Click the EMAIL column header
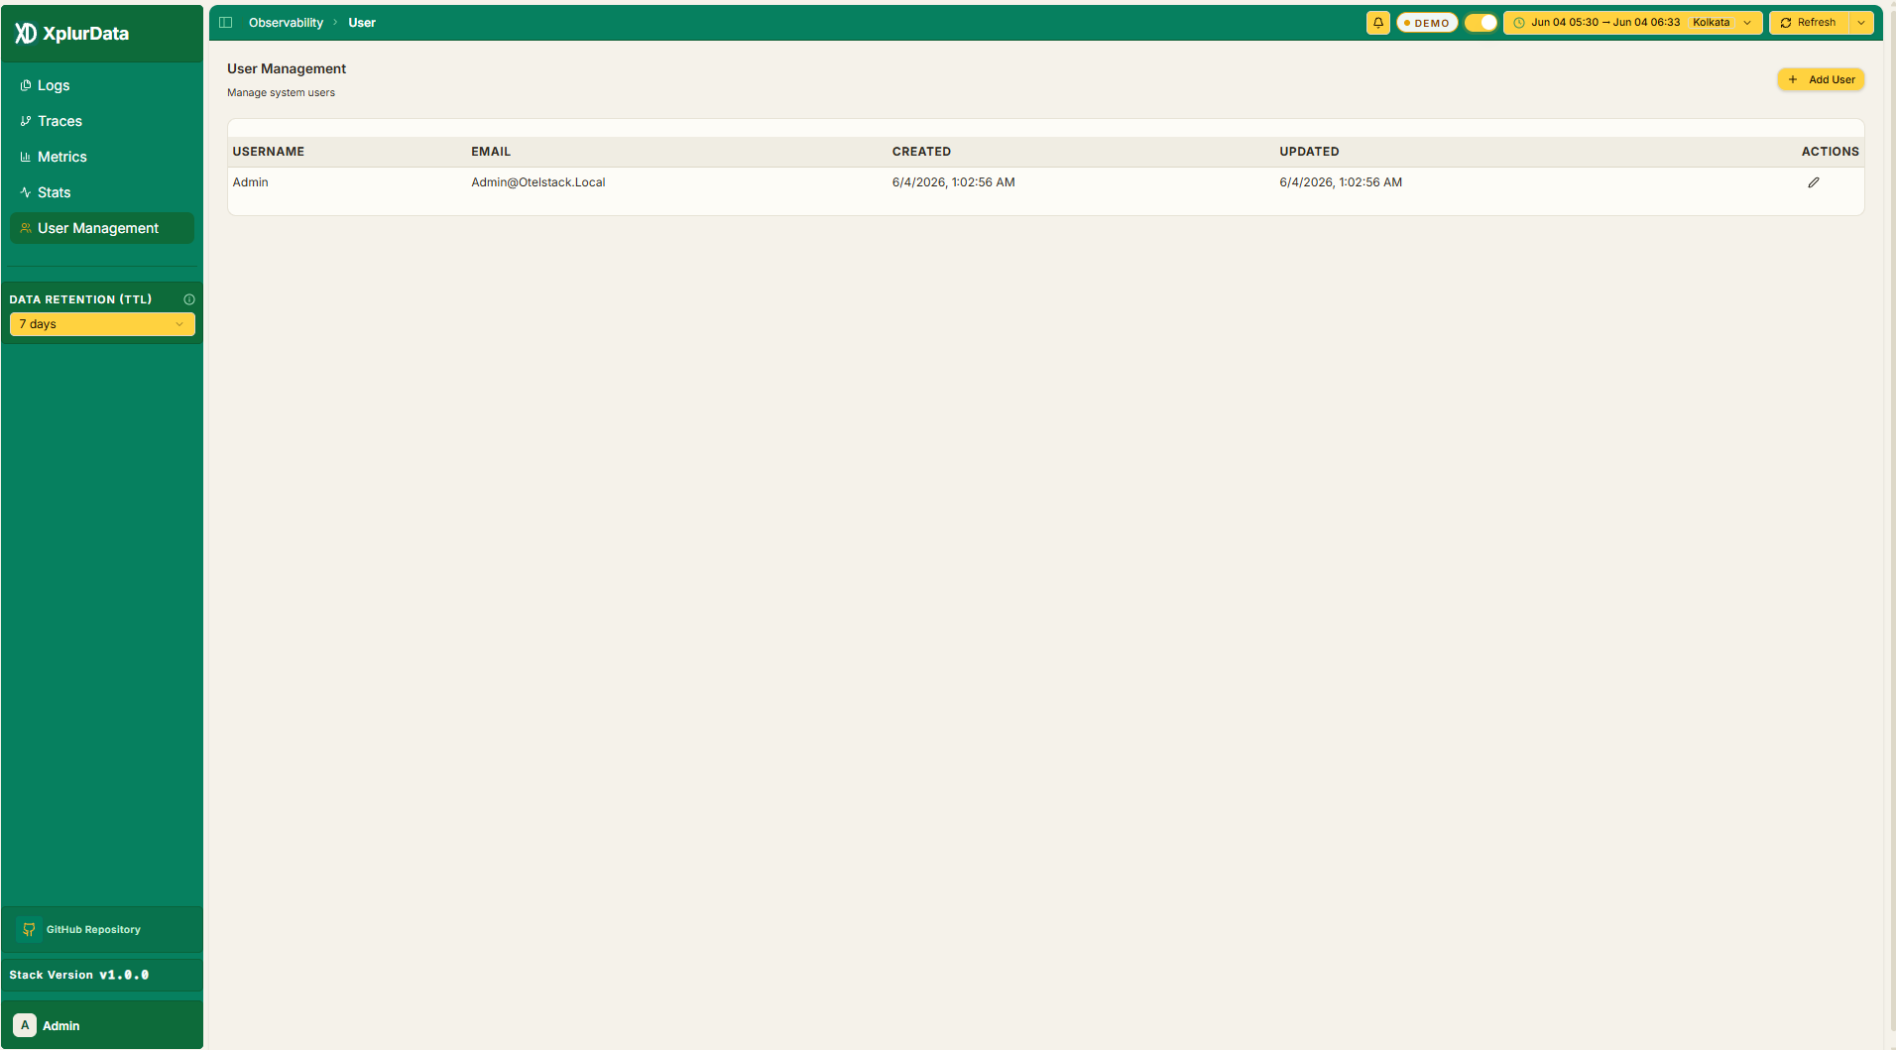Screen dimensions: 1896x1050 click(x=491, y=152)
